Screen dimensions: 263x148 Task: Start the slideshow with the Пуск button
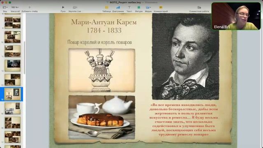coord(63,7)
